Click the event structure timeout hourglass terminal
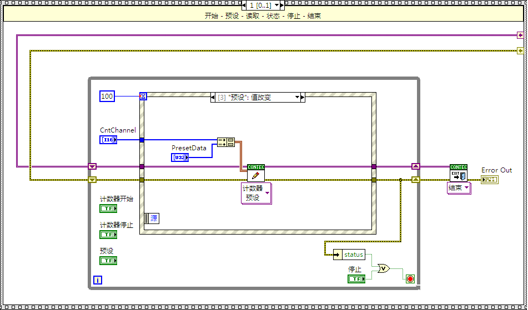528x310 pixels. pyautogui.click(x=143, y=96)
